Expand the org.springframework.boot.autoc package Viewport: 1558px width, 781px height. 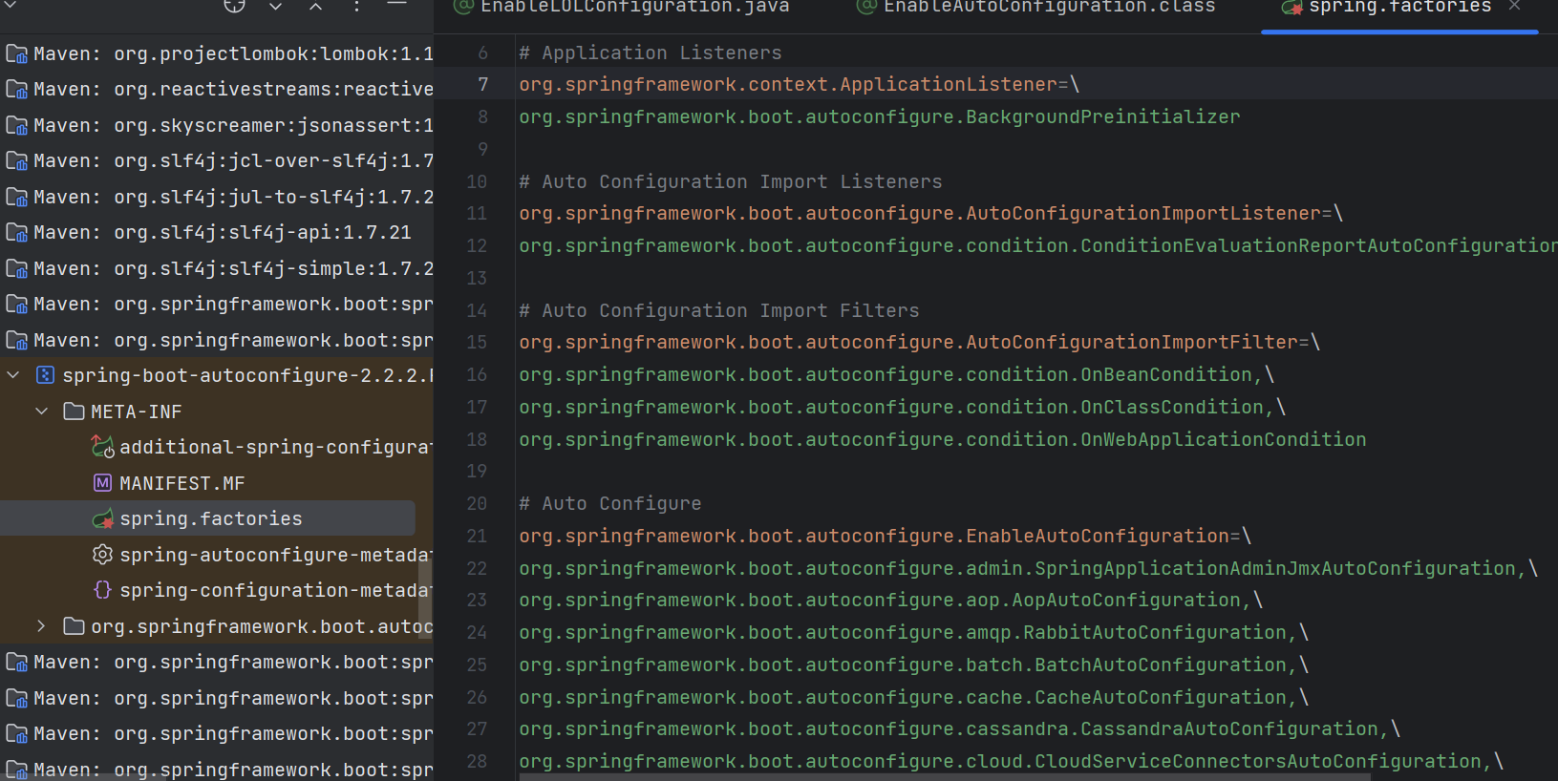tap(41, 626)
